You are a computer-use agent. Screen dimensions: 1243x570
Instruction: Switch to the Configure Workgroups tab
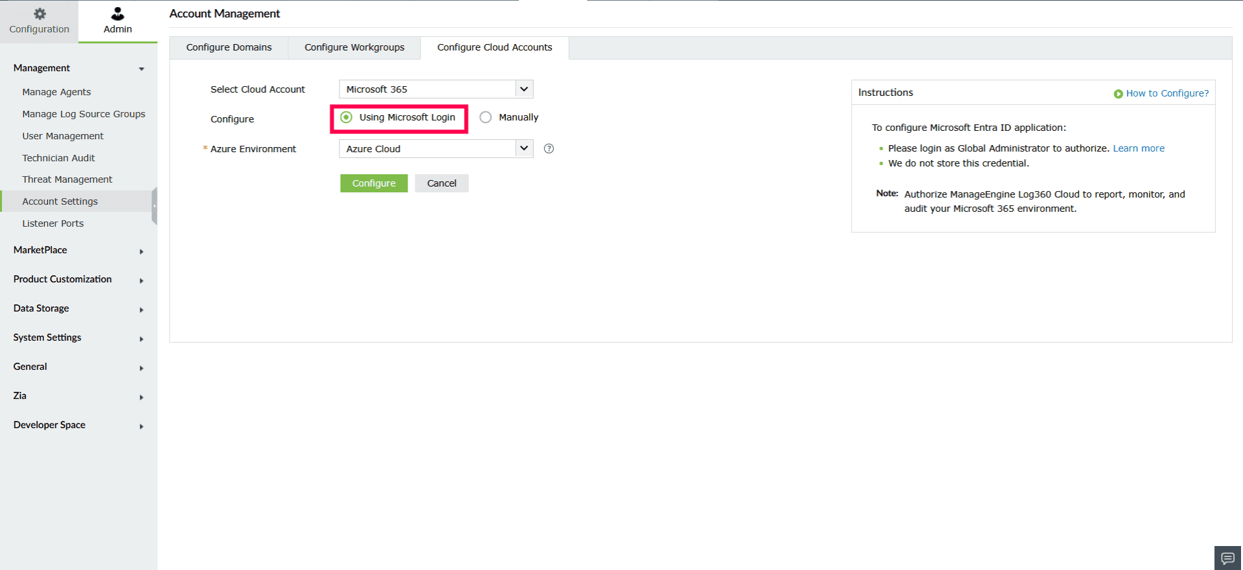coord(354,47)
